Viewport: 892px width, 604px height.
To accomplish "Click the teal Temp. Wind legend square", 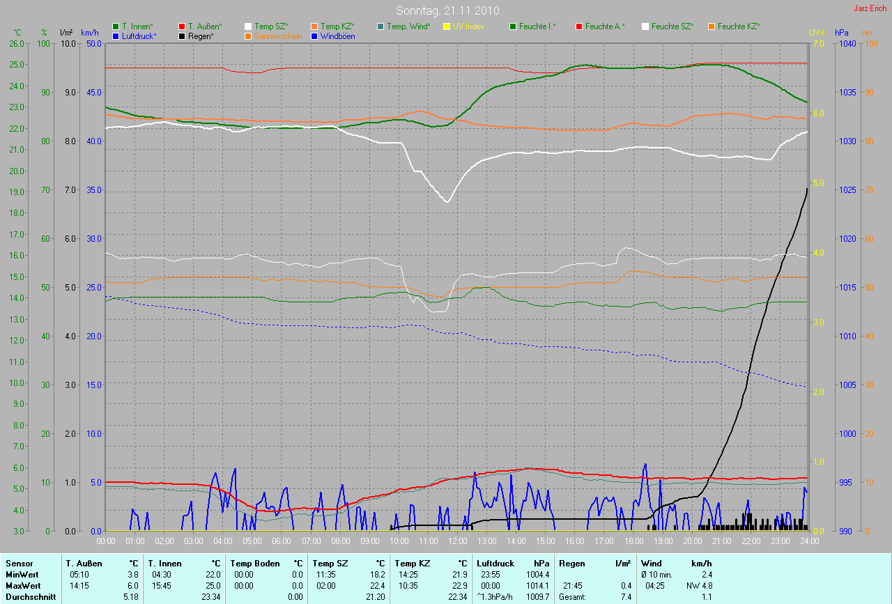I will click(380, 26).
